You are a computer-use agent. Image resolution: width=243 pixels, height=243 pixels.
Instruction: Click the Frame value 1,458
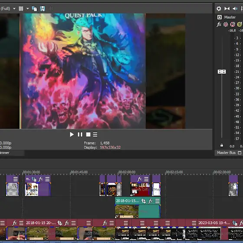pyautogui.click(x=105, y=143)
